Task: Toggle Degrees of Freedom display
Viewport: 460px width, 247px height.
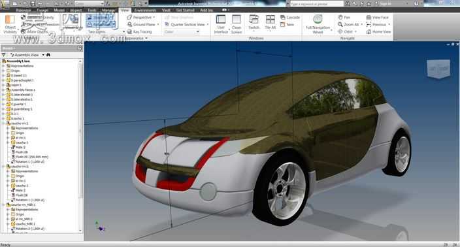Action: [41, 25]
